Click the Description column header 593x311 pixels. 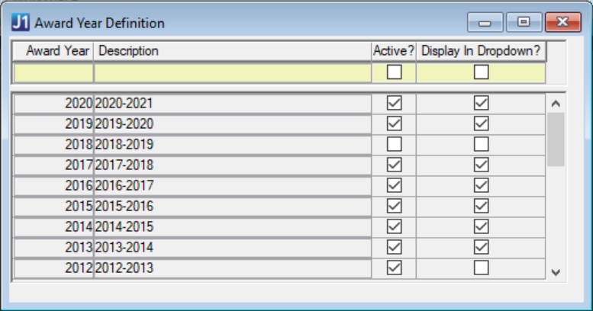tap(231, 51)
